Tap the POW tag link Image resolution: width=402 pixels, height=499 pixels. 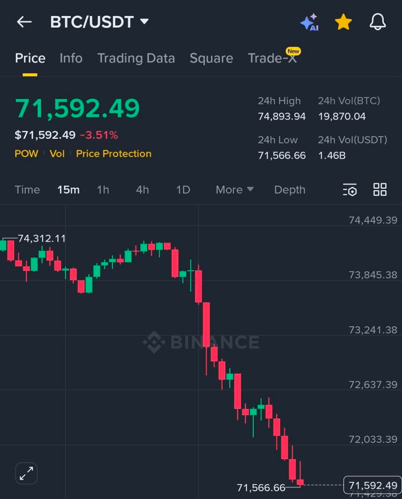(27, 154)
